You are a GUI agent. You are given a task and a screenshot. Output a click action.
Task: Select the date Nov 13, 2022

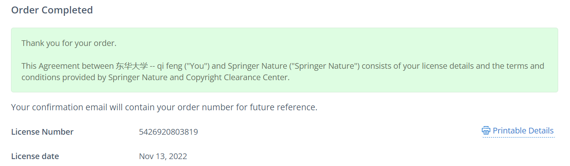click(x=163, y=156)
